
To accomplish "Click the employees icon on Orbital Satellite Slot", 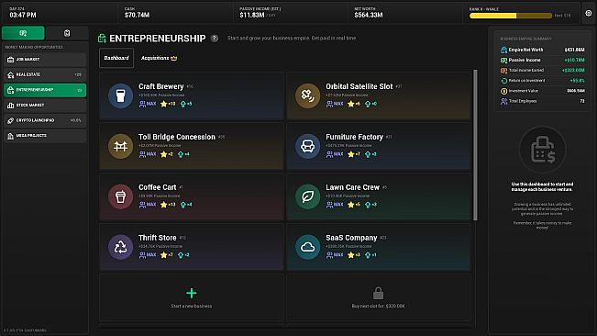I will pos(330,104).
